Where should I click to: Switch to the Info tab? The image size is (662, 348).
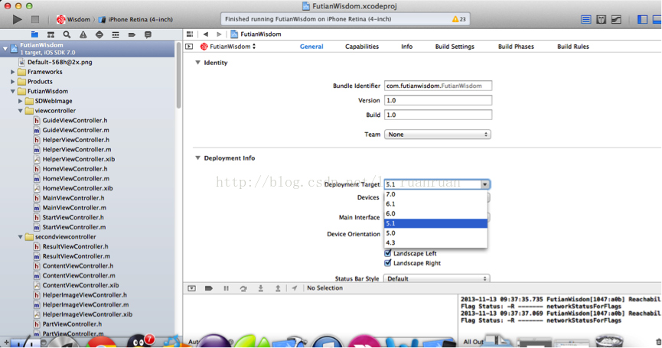tap(407, 47)
